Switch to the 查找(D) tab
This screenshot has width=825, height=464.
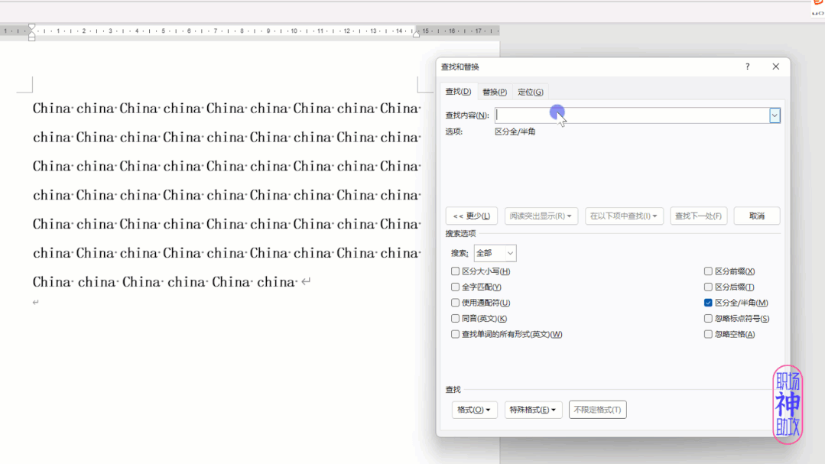tap(458, 92)
